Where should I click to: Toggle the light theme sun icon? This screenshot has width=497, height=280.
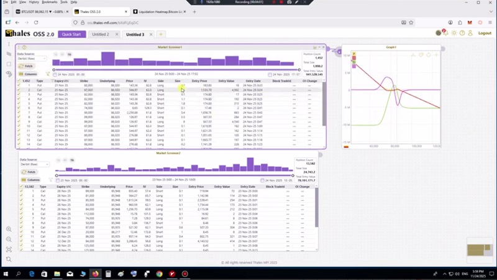pos(454,33)
